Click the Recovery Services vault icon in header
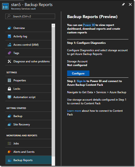135x167 pixels. pos(5,7)
